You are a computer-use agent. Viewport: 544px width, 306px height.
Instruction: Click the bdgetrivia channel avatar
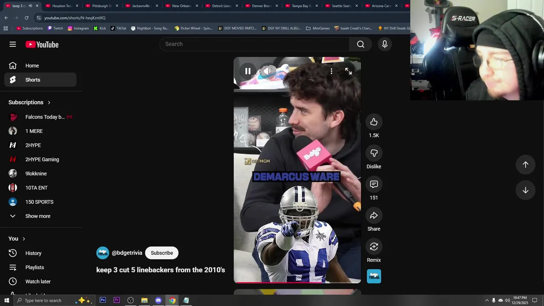click(102, 253)
